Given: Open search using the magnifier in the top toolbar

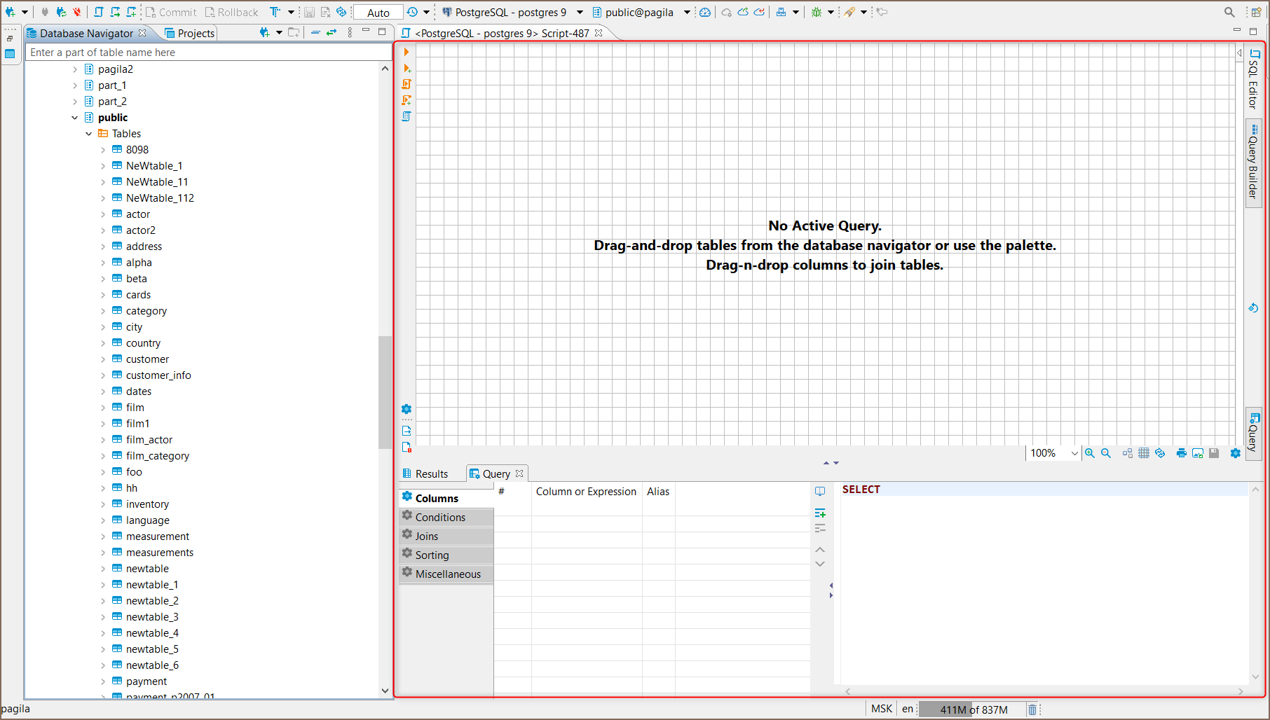Looking at the screenshot, I should (1229, 12).
